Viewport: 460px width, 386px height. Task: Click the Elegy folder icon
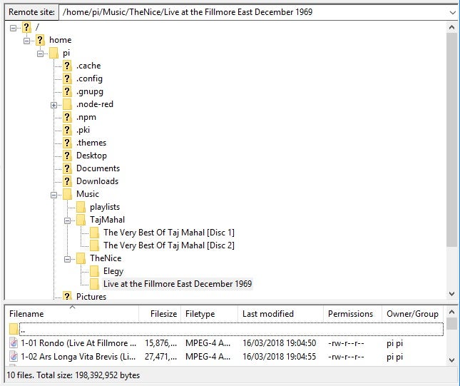94,271
